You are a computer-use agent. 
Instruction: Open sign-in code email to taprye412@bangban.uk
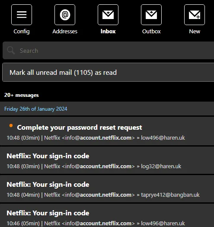tap(107, 189)
